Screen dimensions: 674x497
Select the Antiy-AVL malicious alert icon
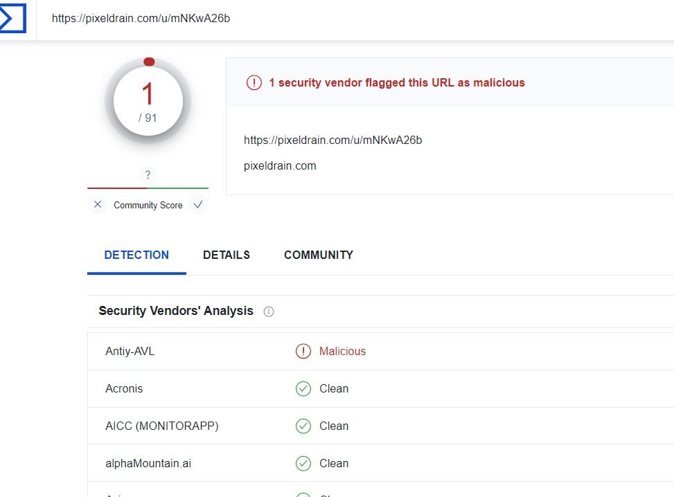point(303,352)
